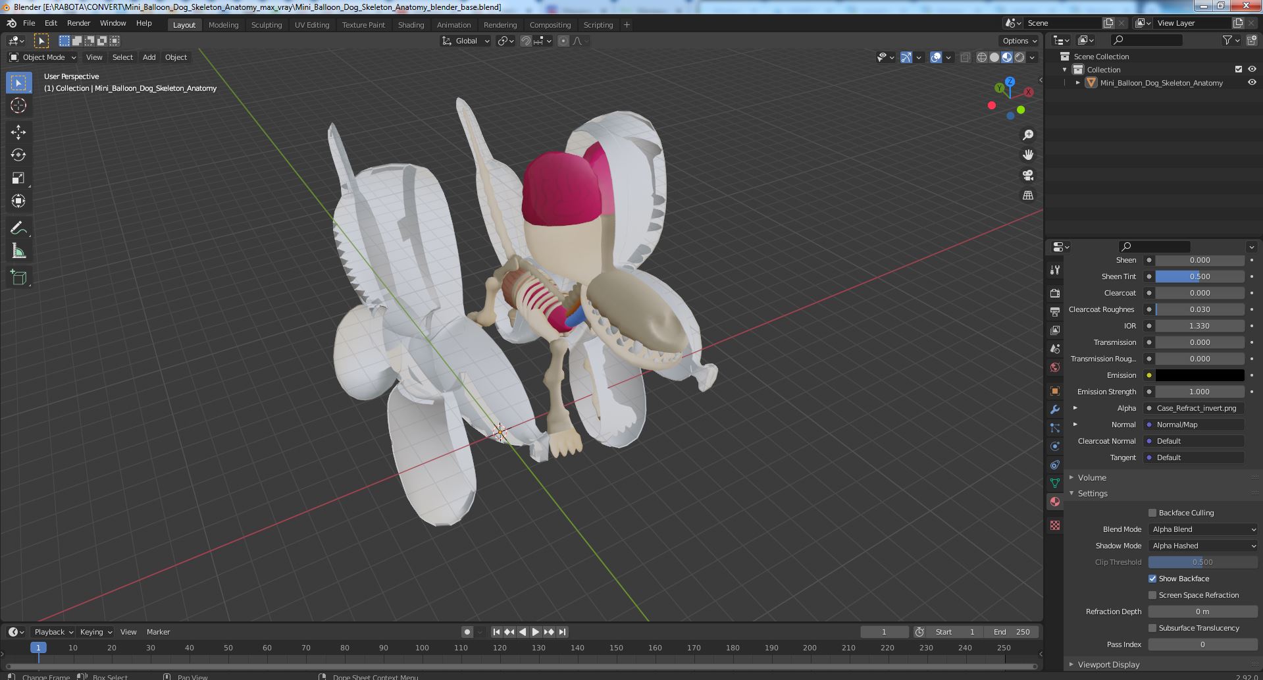Screen dimensions: 1263x680
Task: Select the Select Box tool
Action: click(18, 83)
